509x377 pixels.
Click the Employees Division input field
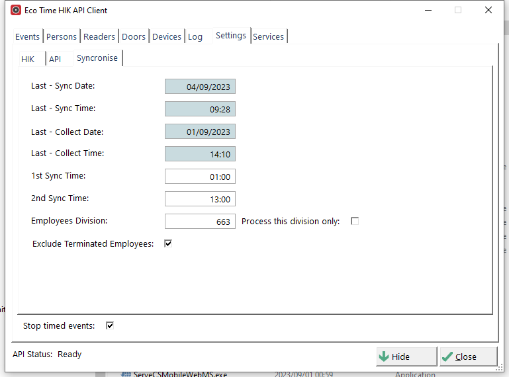pyautogui.click(x=200, y=222)
